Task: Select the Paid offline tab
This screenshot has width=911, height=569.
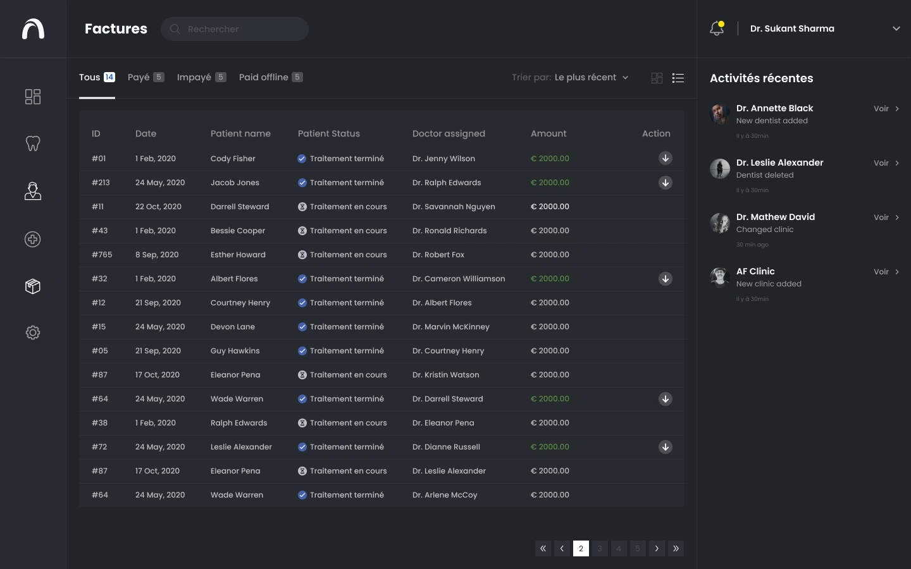Action: point(271,77)
